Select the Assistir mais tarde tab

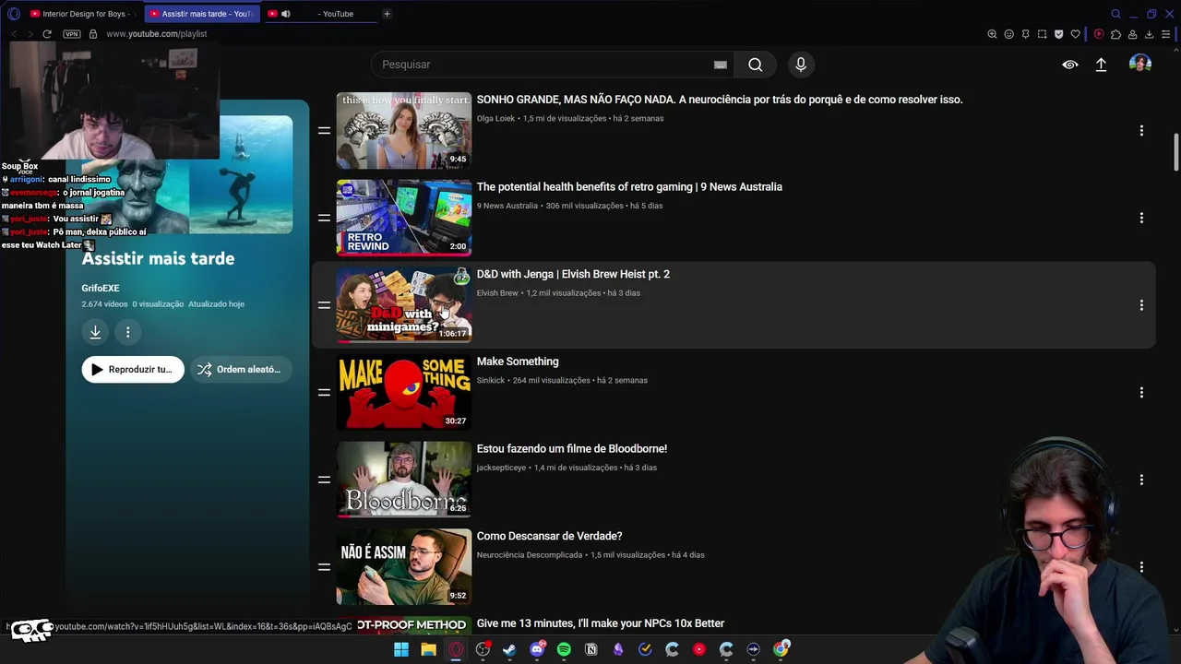click(203, 14)
